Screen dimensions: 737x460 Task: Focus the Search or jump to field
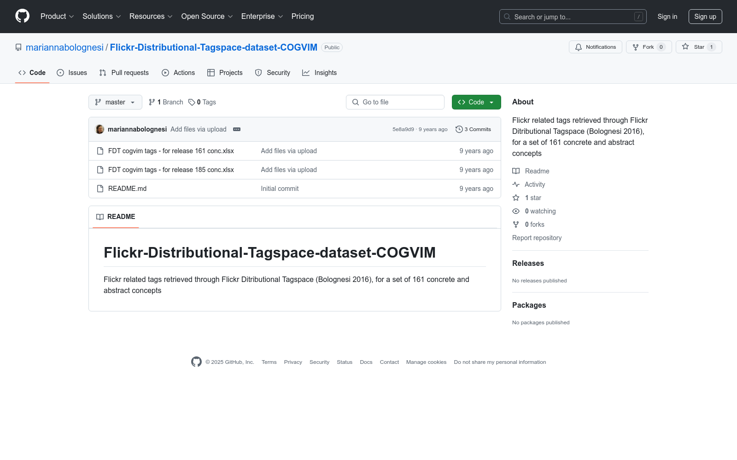[573, 17]
